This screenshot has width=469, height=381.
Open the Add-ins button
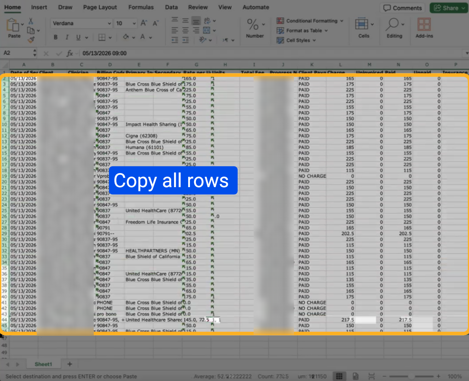coord(424,28)
